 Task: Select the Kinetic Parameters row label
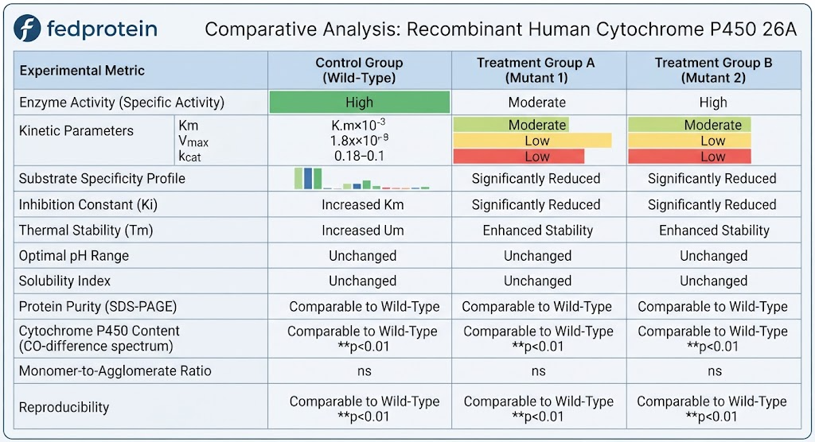pyautogui.click(x=76, y=131)
